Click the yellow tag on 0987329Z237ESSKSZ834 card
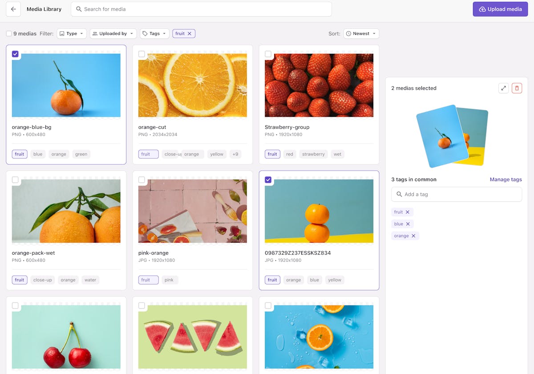Screen dimensions: 534x374 335,280
